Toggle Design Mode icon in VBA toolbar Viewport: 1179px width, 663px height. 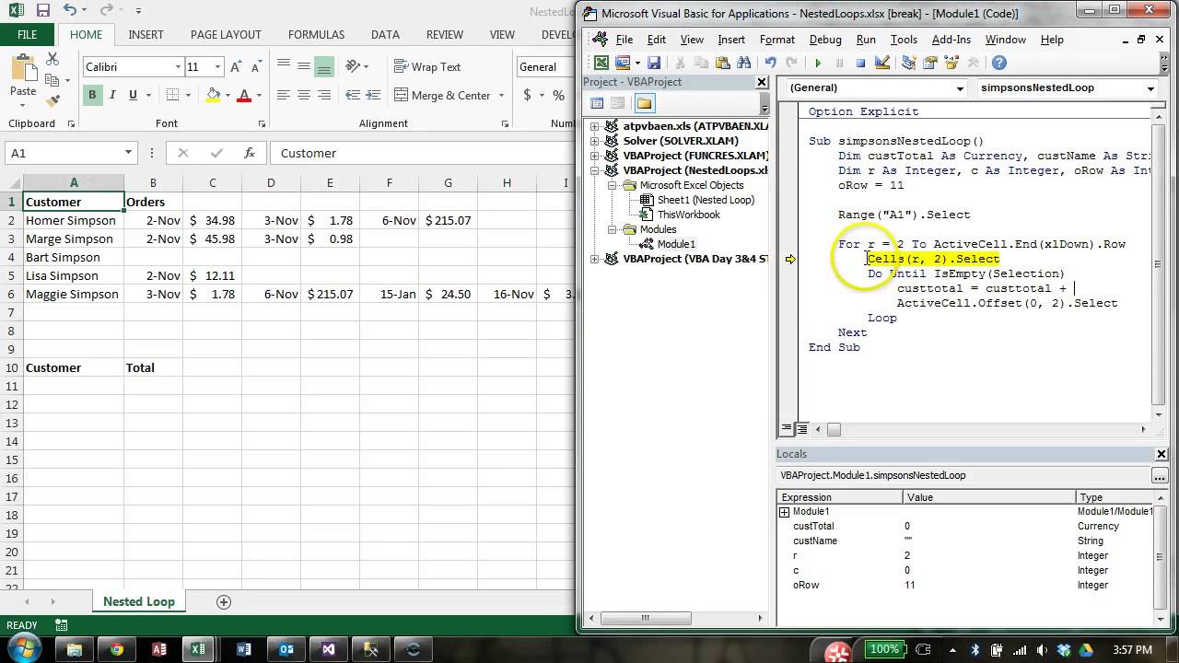(x=882, y=63)
